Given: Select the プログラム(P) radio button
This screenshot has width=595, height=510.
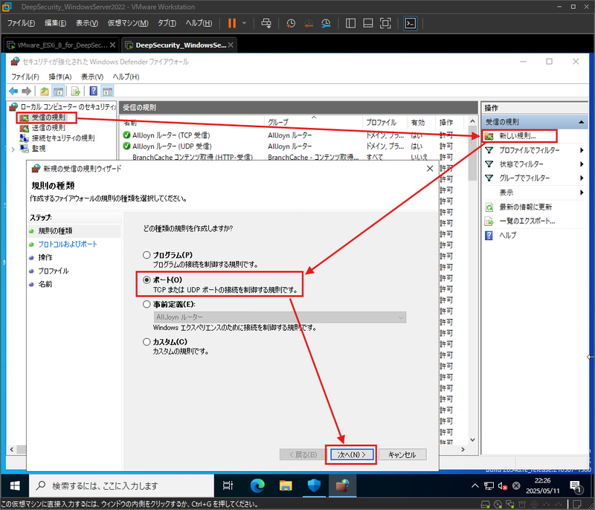Looking at the screenshot, I should tap(147, 255).
